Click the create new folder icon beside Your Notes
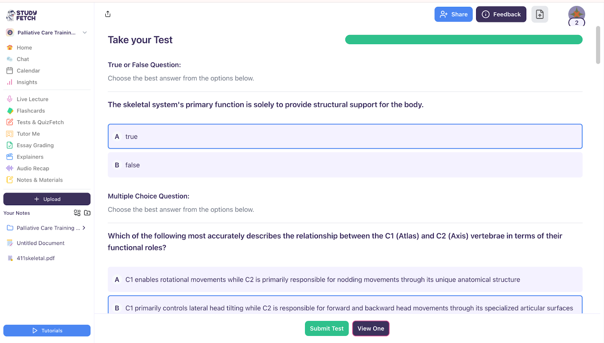The width and height of the screenshot is (604, 343). coord(87,213)
